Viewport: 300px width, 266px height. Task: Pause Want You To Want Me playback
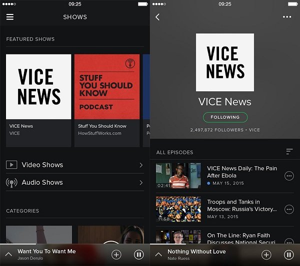point(139,255)
